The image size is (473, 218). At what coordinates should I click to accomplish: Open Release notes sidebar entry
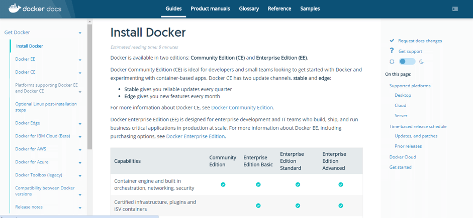click(x=29, y=207)
